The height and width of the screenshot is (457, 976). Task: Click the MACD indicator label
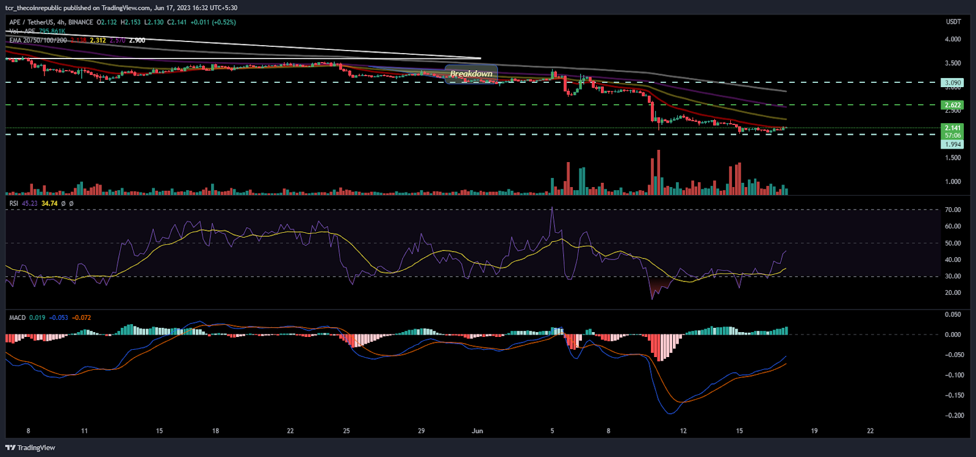pyautogui.click(x=18, y=317)
